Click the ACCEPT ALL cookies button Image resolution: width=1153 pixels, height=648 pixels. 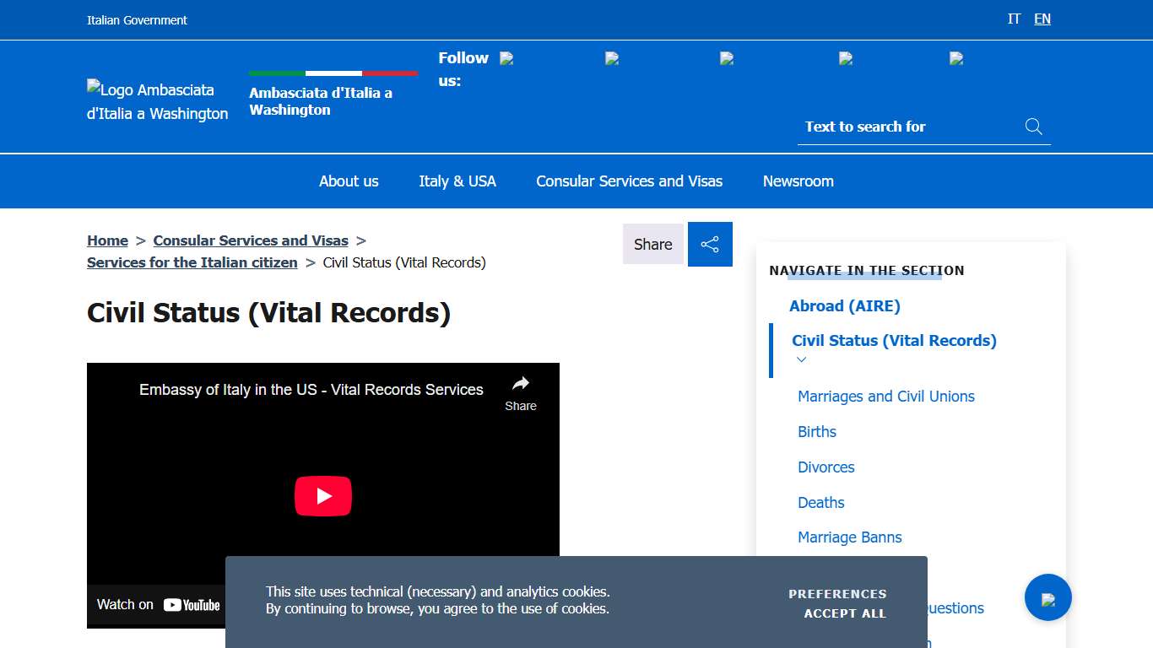[x=845, y=613]
